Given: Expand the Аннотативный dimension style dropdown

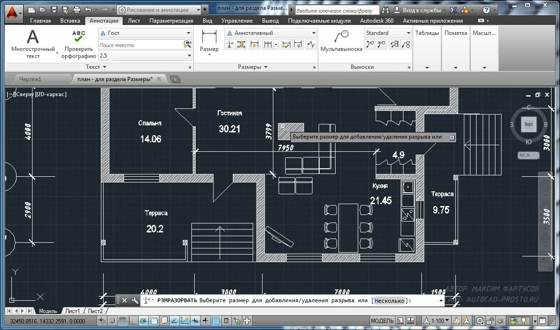Looking at the screenshot, I should click(313, 33).
